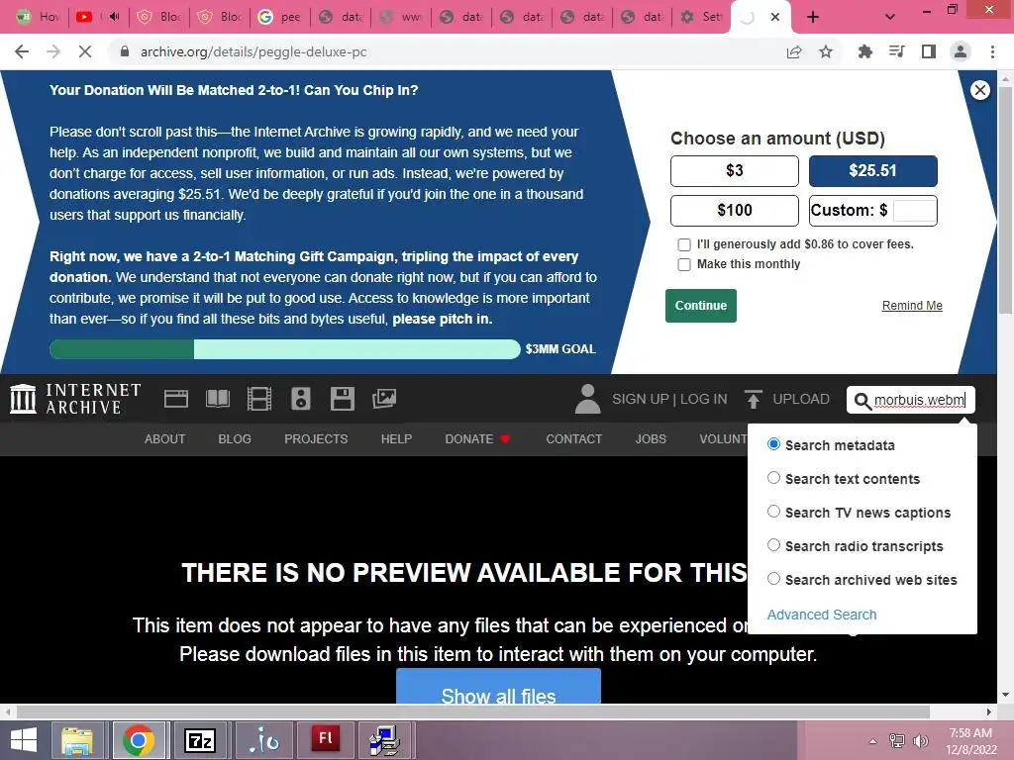Click the Internet Archive logo
Image resolution: width=1014 pixels, height=760 pixels.
[x=75, y=399]
